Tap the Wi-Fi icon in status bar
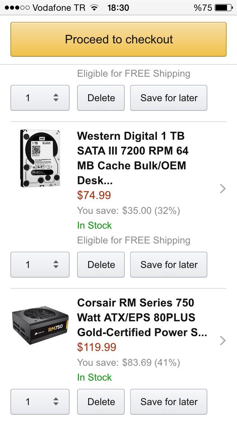This screenshot has height=421, width=237. (x=94, y=7)
